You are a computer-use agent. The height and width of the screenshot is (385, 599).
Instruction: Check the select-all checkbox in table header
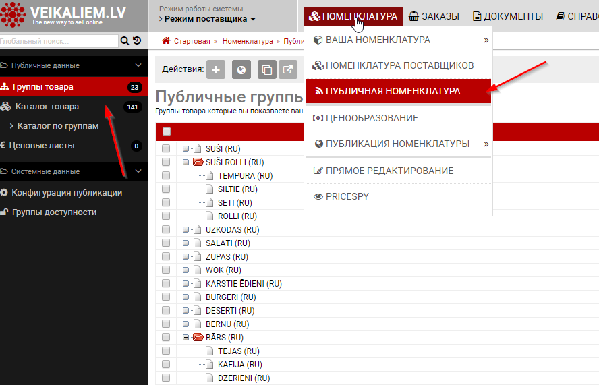tap(167, 132)
